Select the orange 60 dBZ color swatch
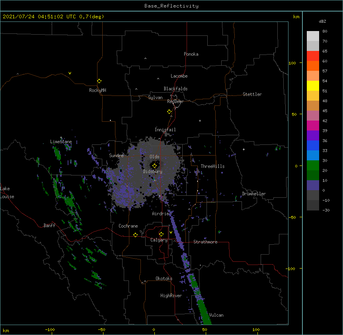Screen dimensions: 343x335 tap(313, 66)
